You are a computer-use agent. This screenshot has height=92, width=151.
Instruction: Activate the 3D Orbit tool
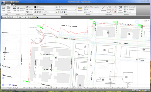click(30, 10)
